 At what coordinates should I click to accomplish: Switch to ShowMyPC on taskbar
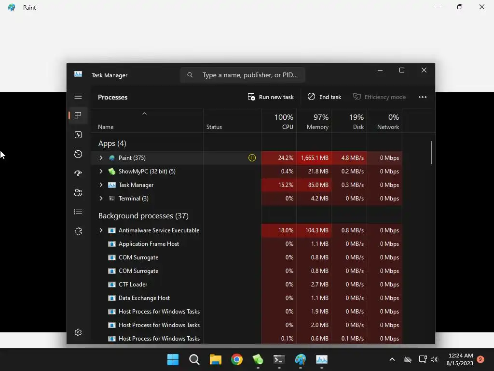click(258, 359)
